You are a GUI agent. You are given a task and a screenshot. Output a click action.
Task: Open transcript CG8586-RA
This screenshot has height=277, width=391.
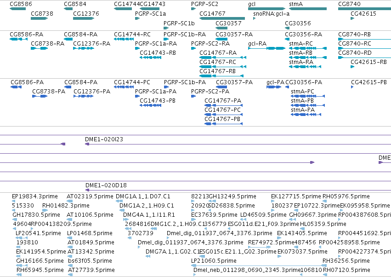click(x=18, y=39)
